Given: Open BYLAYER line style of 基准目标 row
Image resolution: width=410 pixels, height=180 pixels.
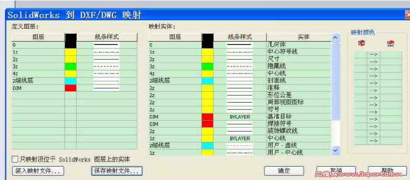Looking at the screenshot, I should click(x=240, y=117).
